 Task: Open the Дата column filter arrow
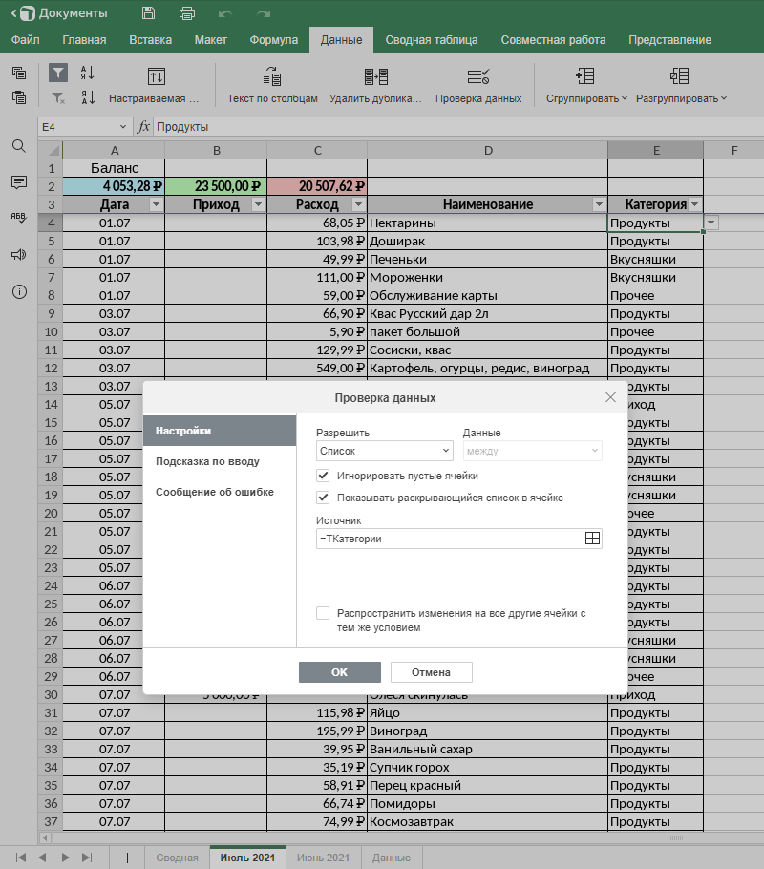tap(157, 204)
